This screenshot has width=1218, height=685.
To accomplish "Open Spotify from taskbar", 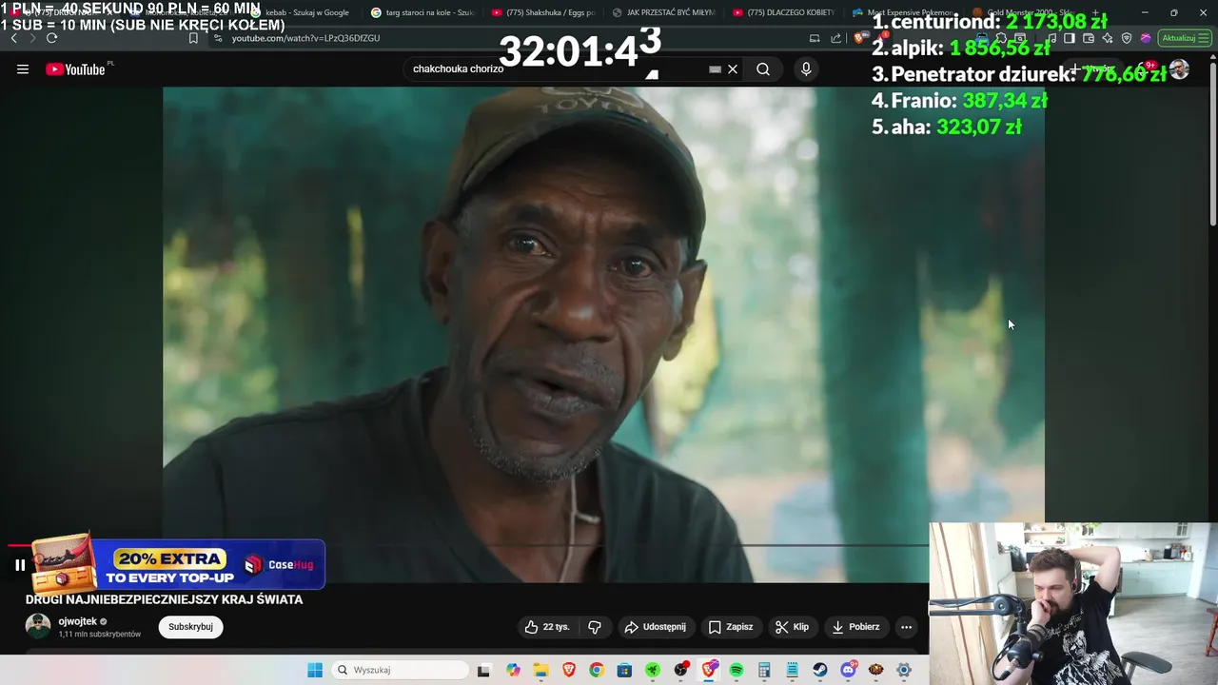I will pyautogui.click(x=737, y=670).
